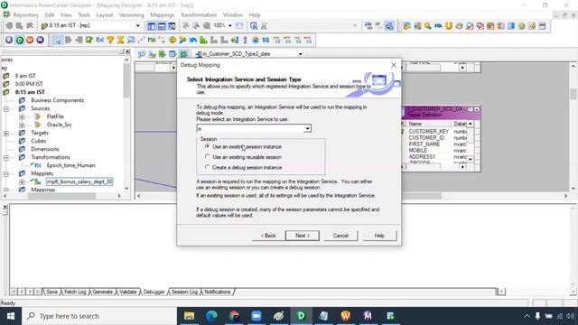The height and width of the screenshot is (325, 578).
Task: Open the 100% zoom level dropdown
Action: pyautogui.click(x=229, y=25)
